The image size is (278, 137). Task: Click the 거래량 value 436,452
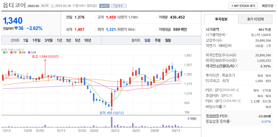pyautogui.click(x=177, y=17)
